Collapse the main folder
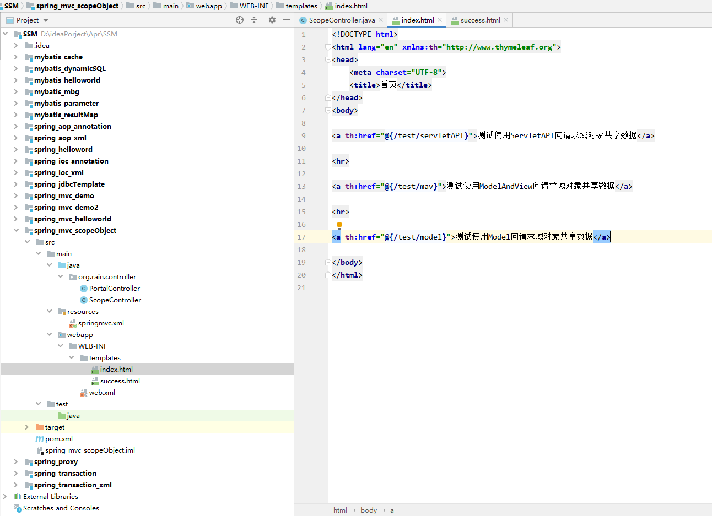Viewport: 712px width, 516px height. (38, 253)
